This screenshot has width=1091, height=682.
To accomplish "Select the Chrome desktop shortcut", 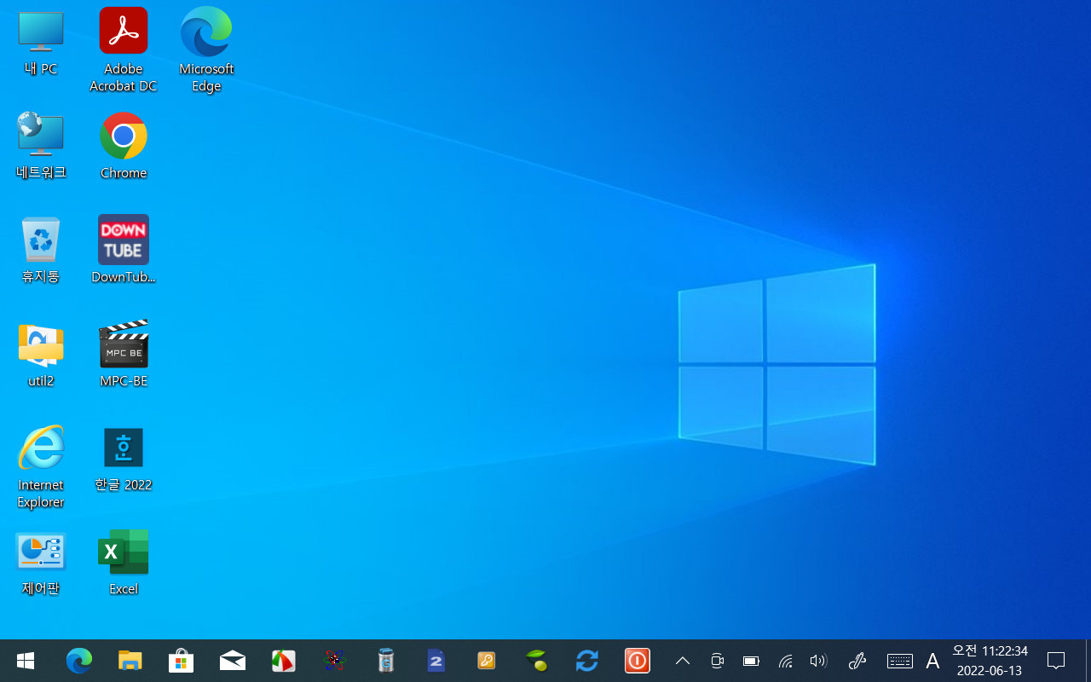I will point(124,146).
